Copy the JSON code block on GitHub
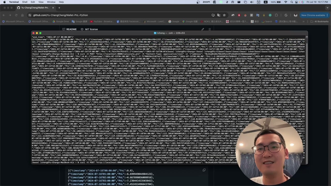Image resolution: width=331 pixels, height=186 pixels. tap(204, 170)
